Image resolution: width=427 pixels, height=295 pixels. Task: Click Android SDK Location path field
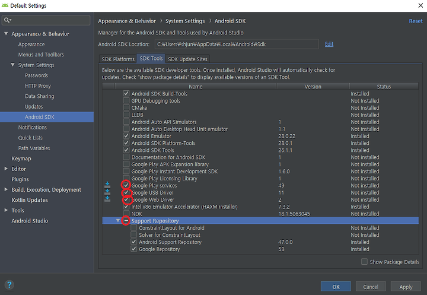click(x=237, y=44)
